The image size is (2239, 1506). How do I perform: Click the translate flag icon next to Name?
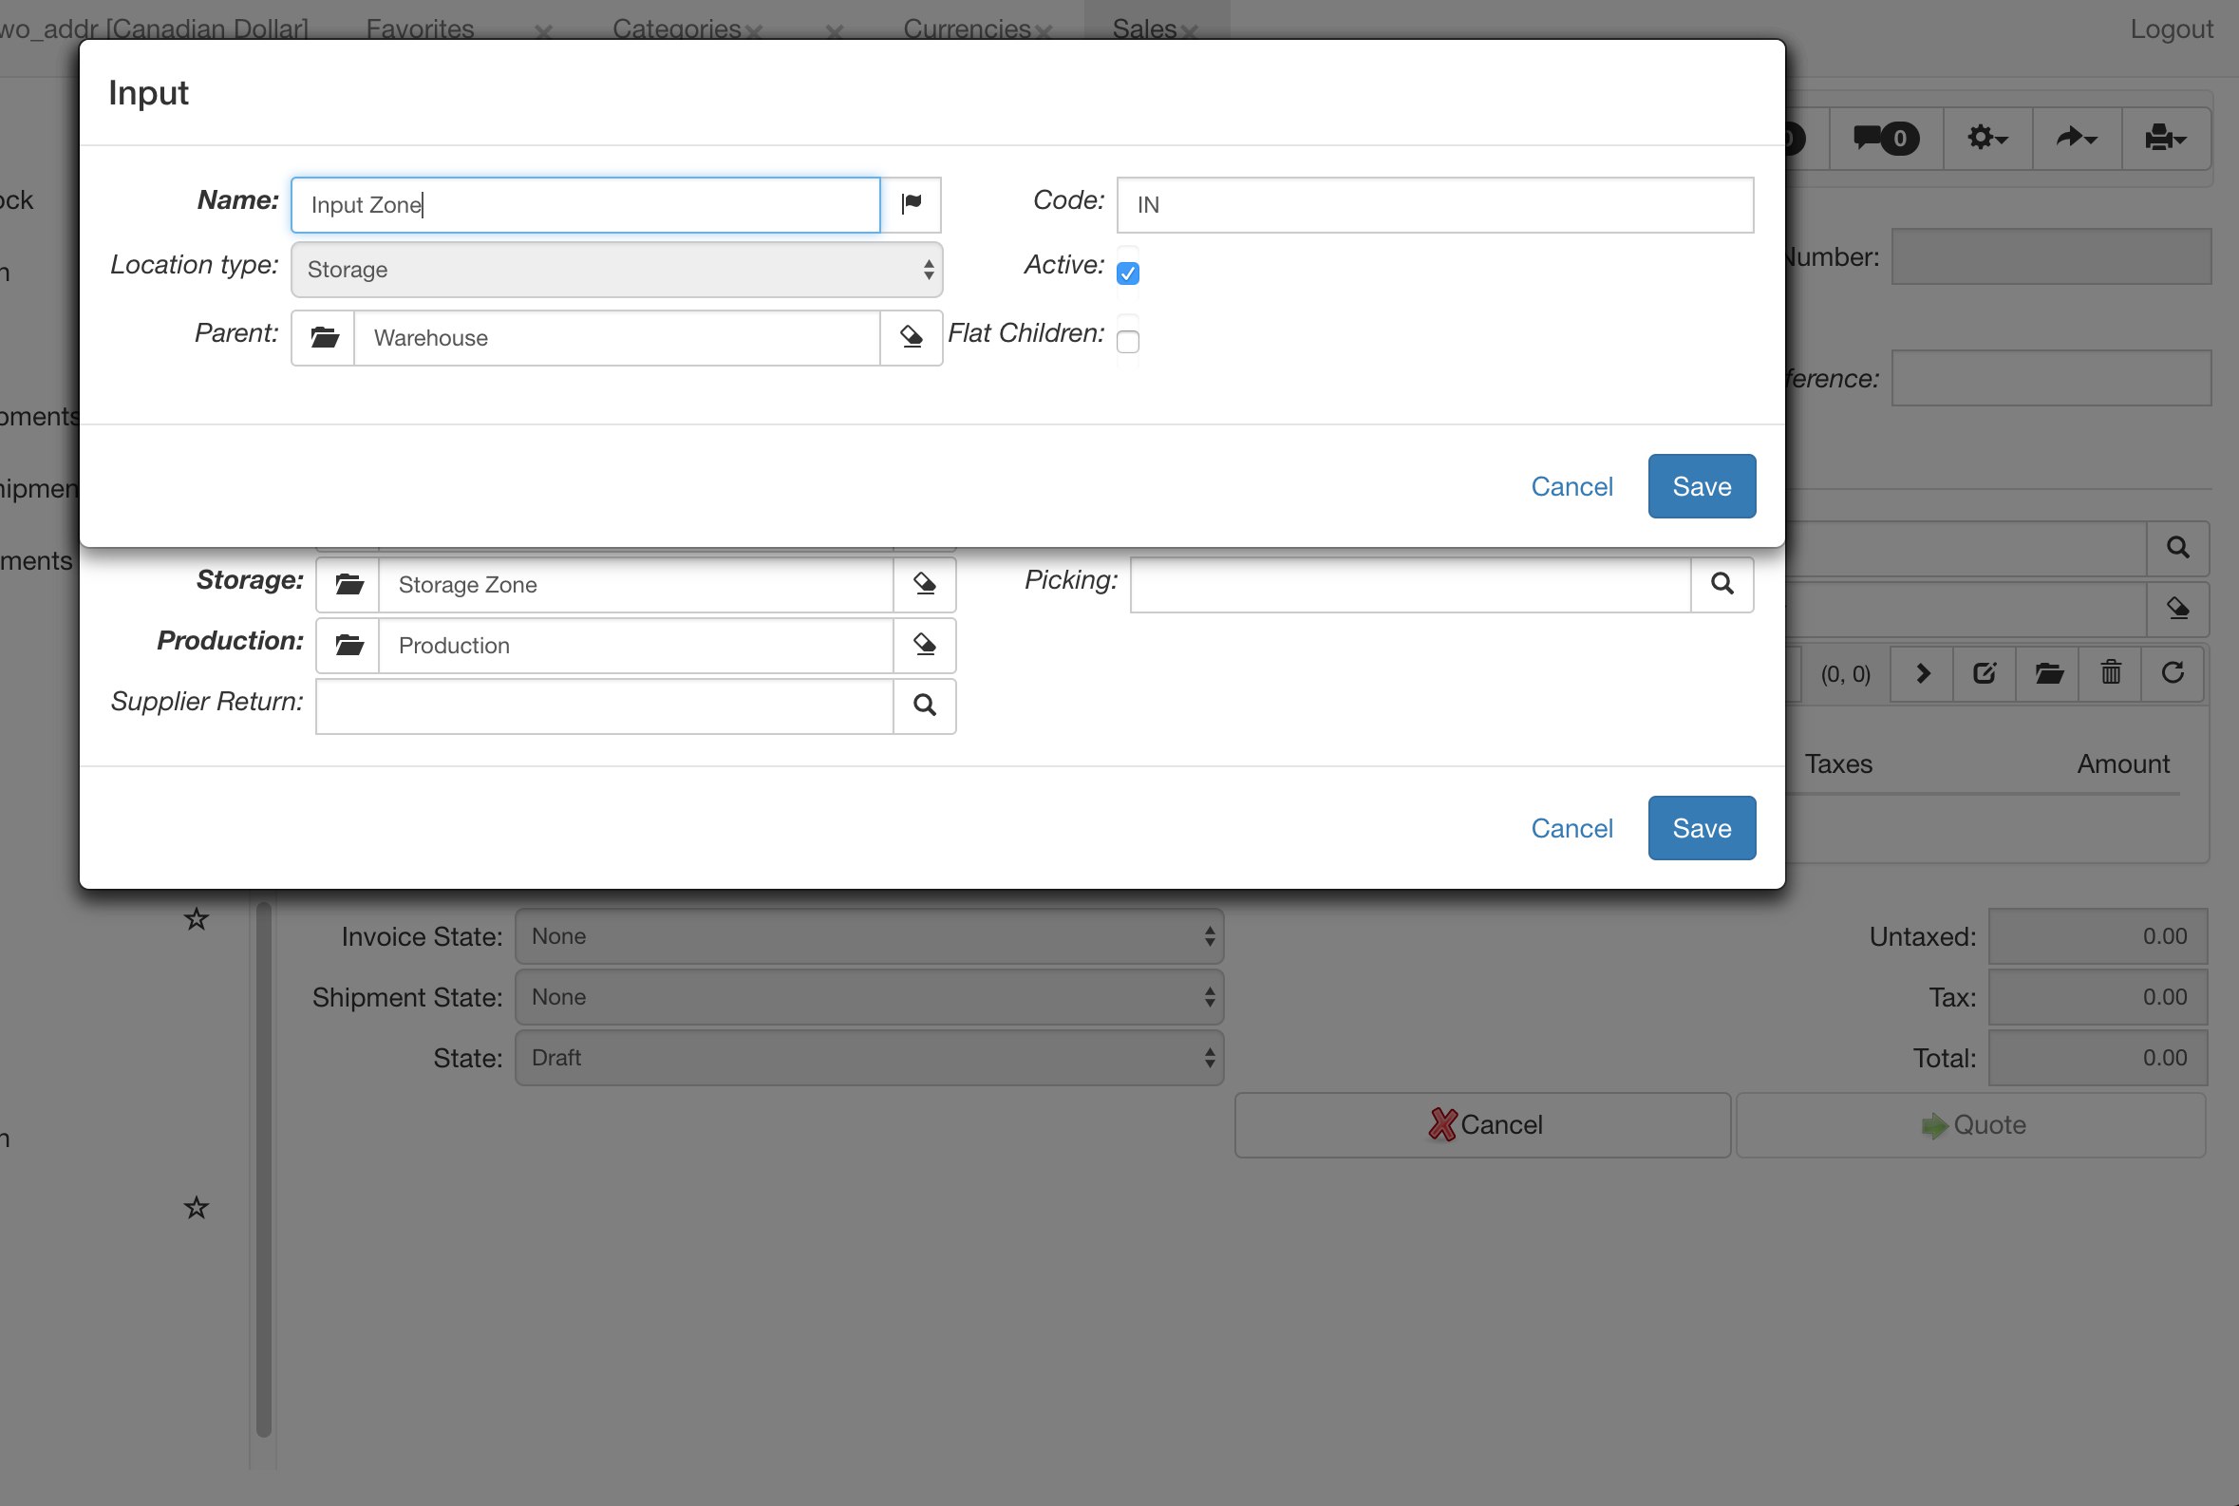pyautogui.click(x=911, y=203)
